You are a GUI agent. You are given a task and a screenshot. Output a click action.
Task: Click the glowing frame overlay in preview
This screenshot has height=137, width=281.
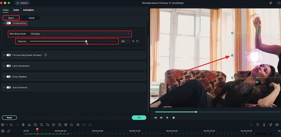tap(254, 56)
